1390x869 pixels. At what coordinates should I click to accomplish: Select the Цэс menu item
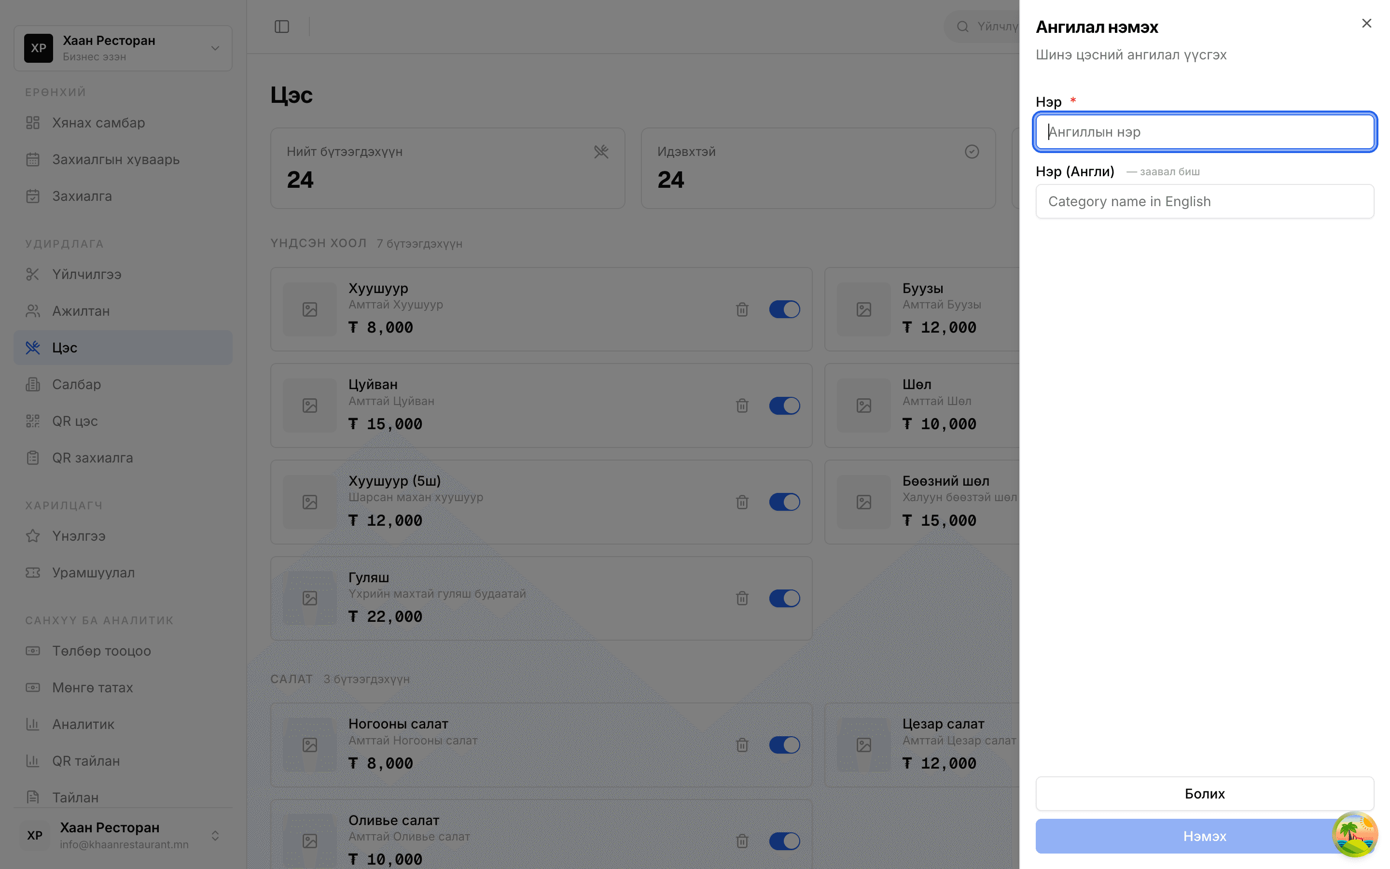[123, 347]
